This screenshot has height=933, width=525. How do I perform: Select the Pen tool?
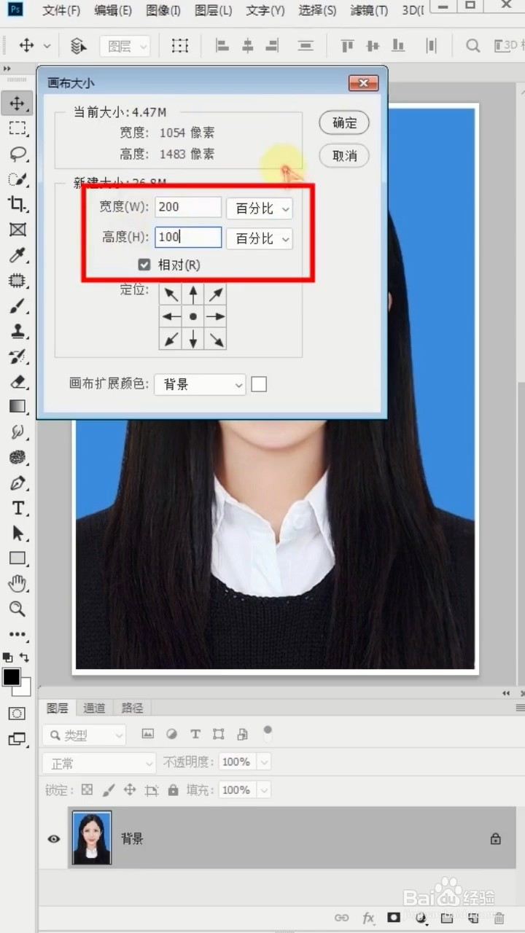(17, 483)
